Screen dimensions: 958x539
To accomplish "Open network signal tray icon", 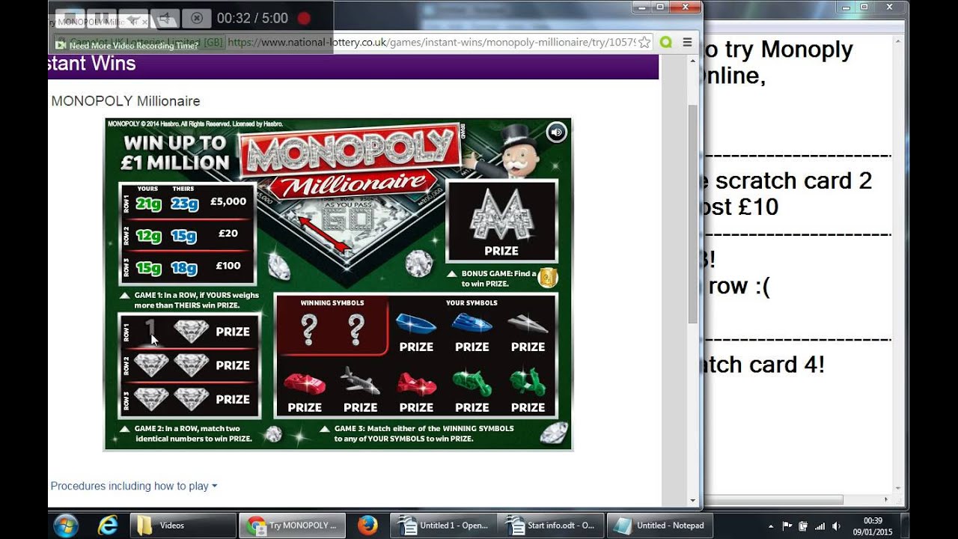I will pyautogui.click(x=820, y=526).
